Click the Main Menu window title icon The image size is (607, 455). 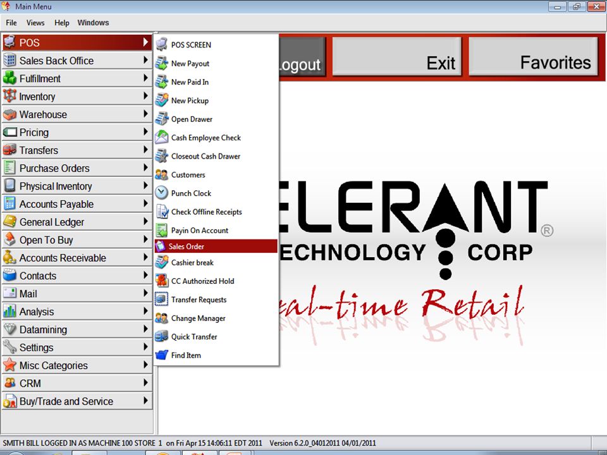pos(6,6)
